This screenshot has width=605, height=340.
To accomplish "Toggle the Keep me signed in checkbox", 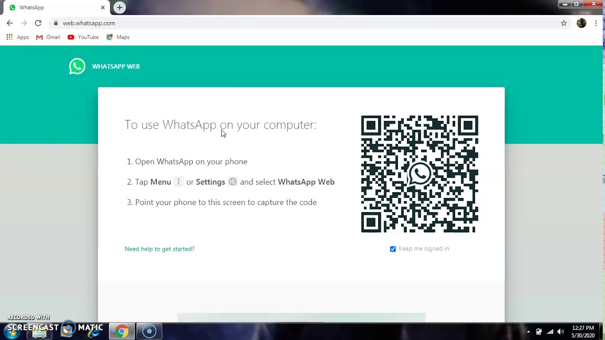I will (x=393, y=249).
